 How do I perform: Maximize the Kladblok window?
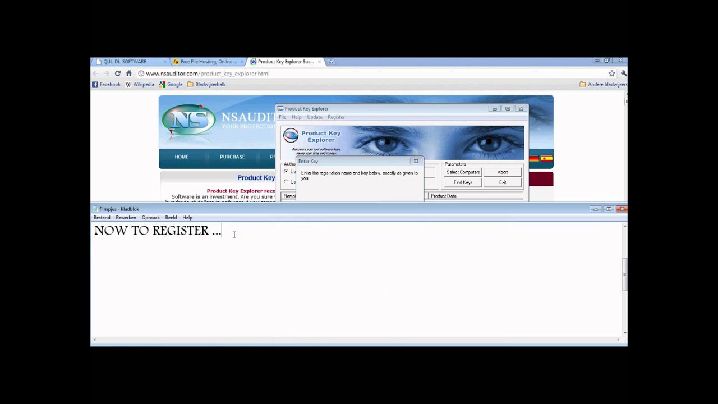tap(609, 209)
